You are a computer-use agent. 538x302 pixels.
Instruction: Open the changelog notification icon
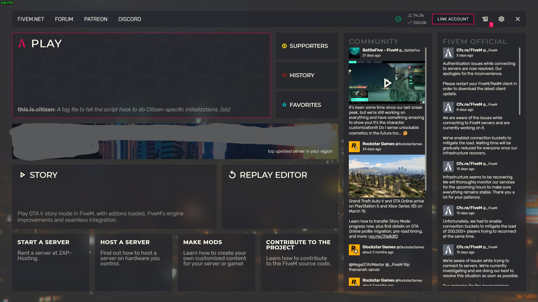(x=485, y=19)
